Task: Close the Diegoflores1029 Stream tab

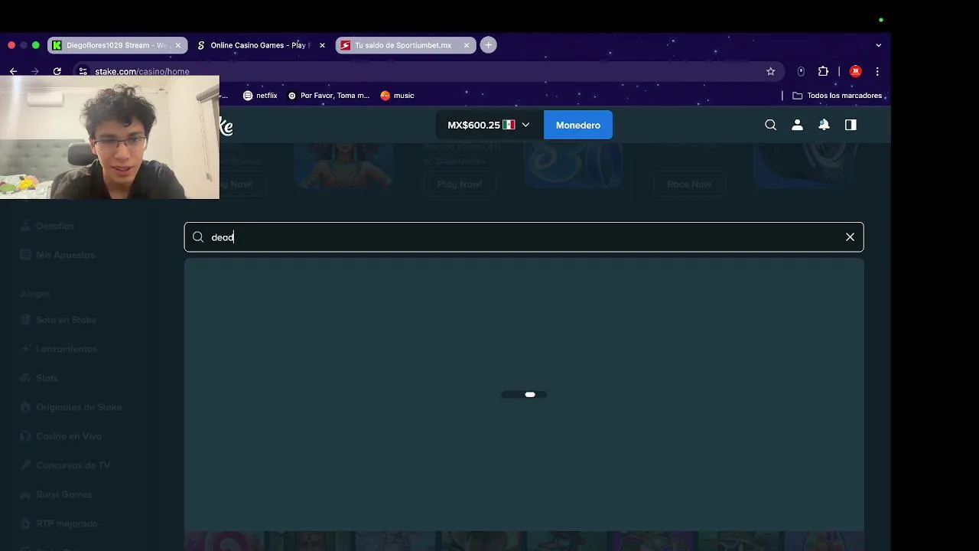Action: tap(178, 45)
